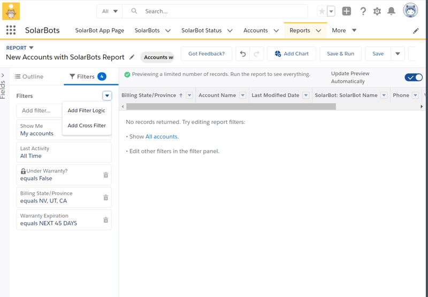The width and height of the screenshot is (428, 297).
Task: Open Phone column menu
Action: pyautogui.click(x=416, y=95)
